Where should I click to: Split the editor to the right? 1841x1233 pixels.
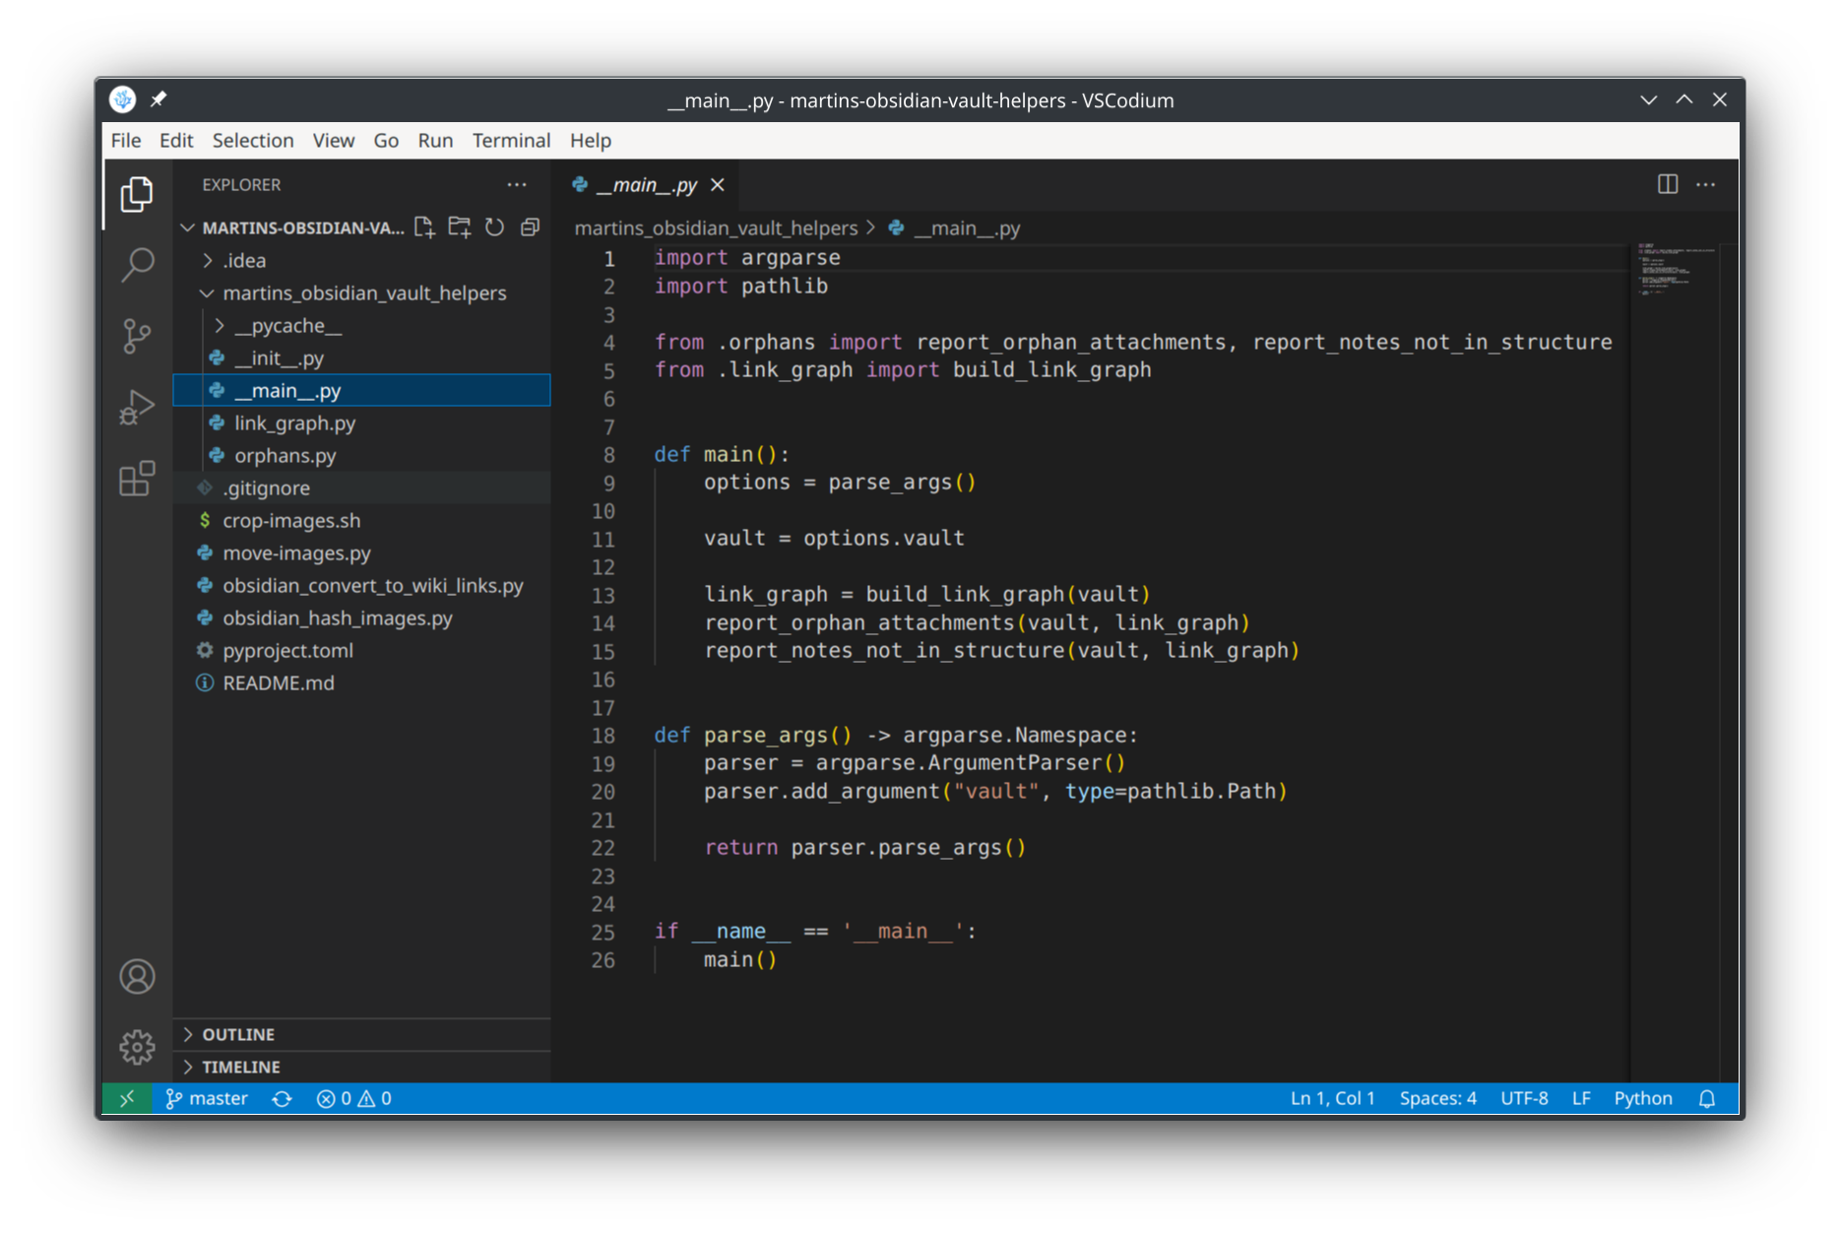coord(1667,184)
